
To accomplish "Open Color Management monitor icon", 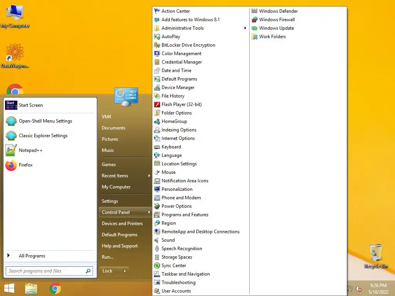I will 157,53.
